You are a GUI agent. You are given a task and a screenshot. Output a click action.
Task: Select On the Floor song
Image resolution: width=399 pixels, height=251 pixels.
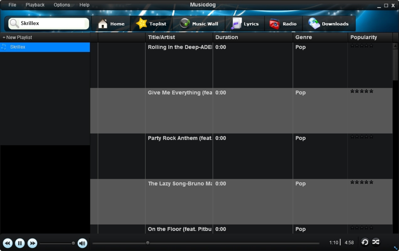(x=180, y=229)
